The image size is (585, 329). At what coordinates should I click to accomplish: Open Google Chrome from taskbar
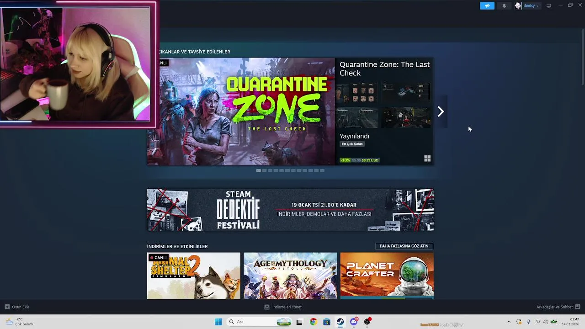tap(313, 322)
